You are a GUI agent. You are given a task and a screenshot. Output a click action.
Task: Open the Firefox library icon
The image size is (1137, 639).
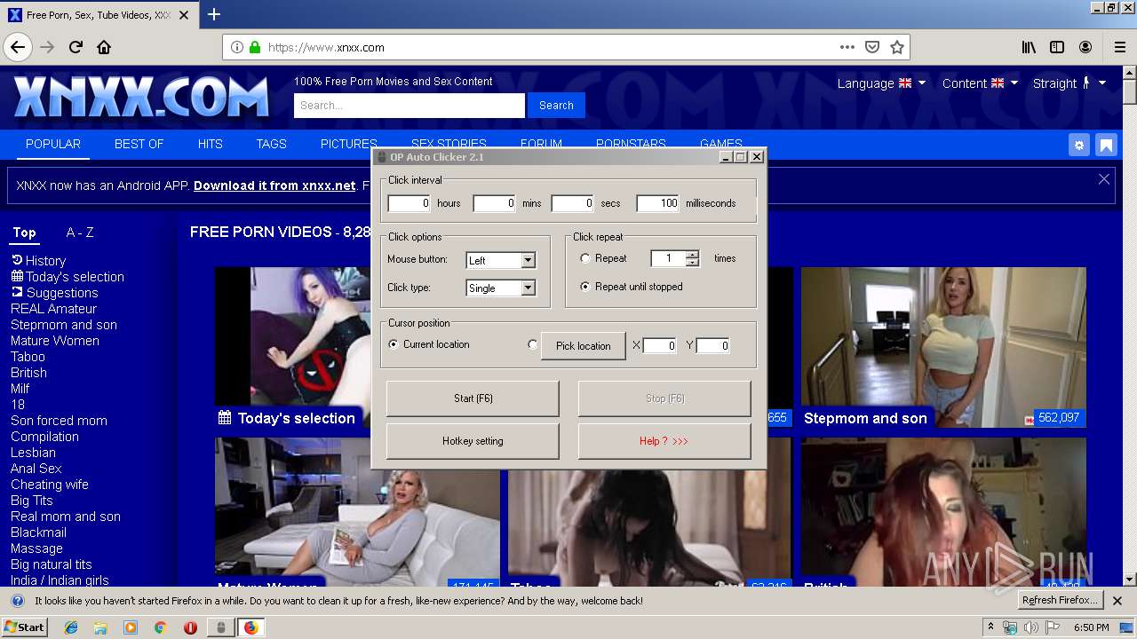[x=1029, y=47]
